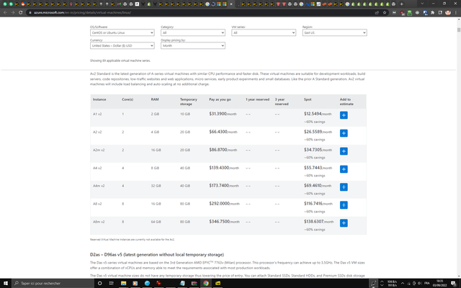Click the browser address bar URL
The width and height of the screenshot is (461, 288).
(82, 13)
